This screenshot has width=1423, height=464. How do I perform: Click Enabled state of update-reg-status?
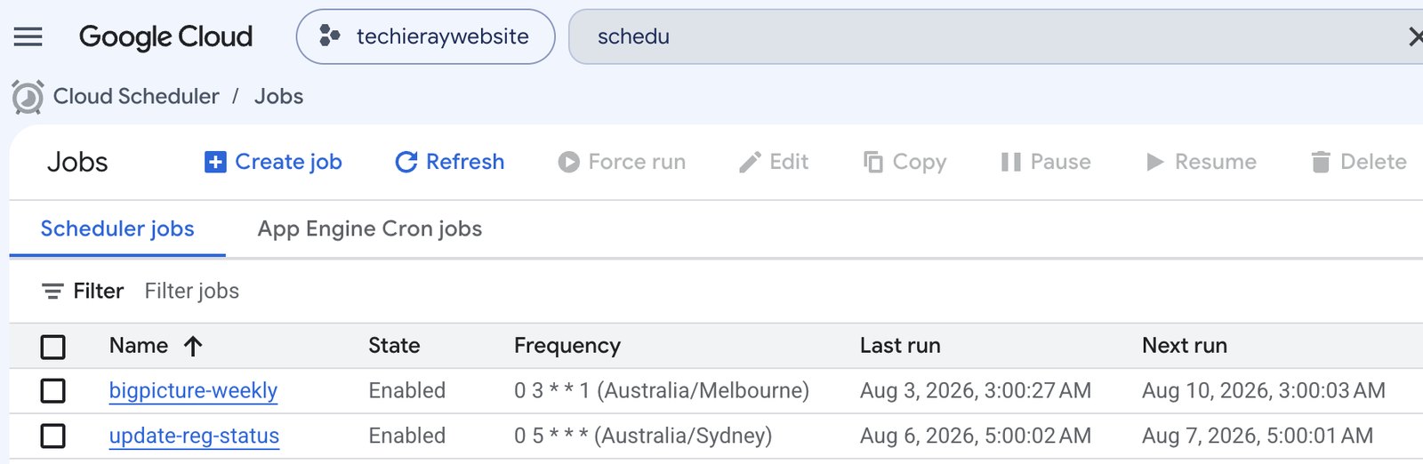click(x=407, y=436)
